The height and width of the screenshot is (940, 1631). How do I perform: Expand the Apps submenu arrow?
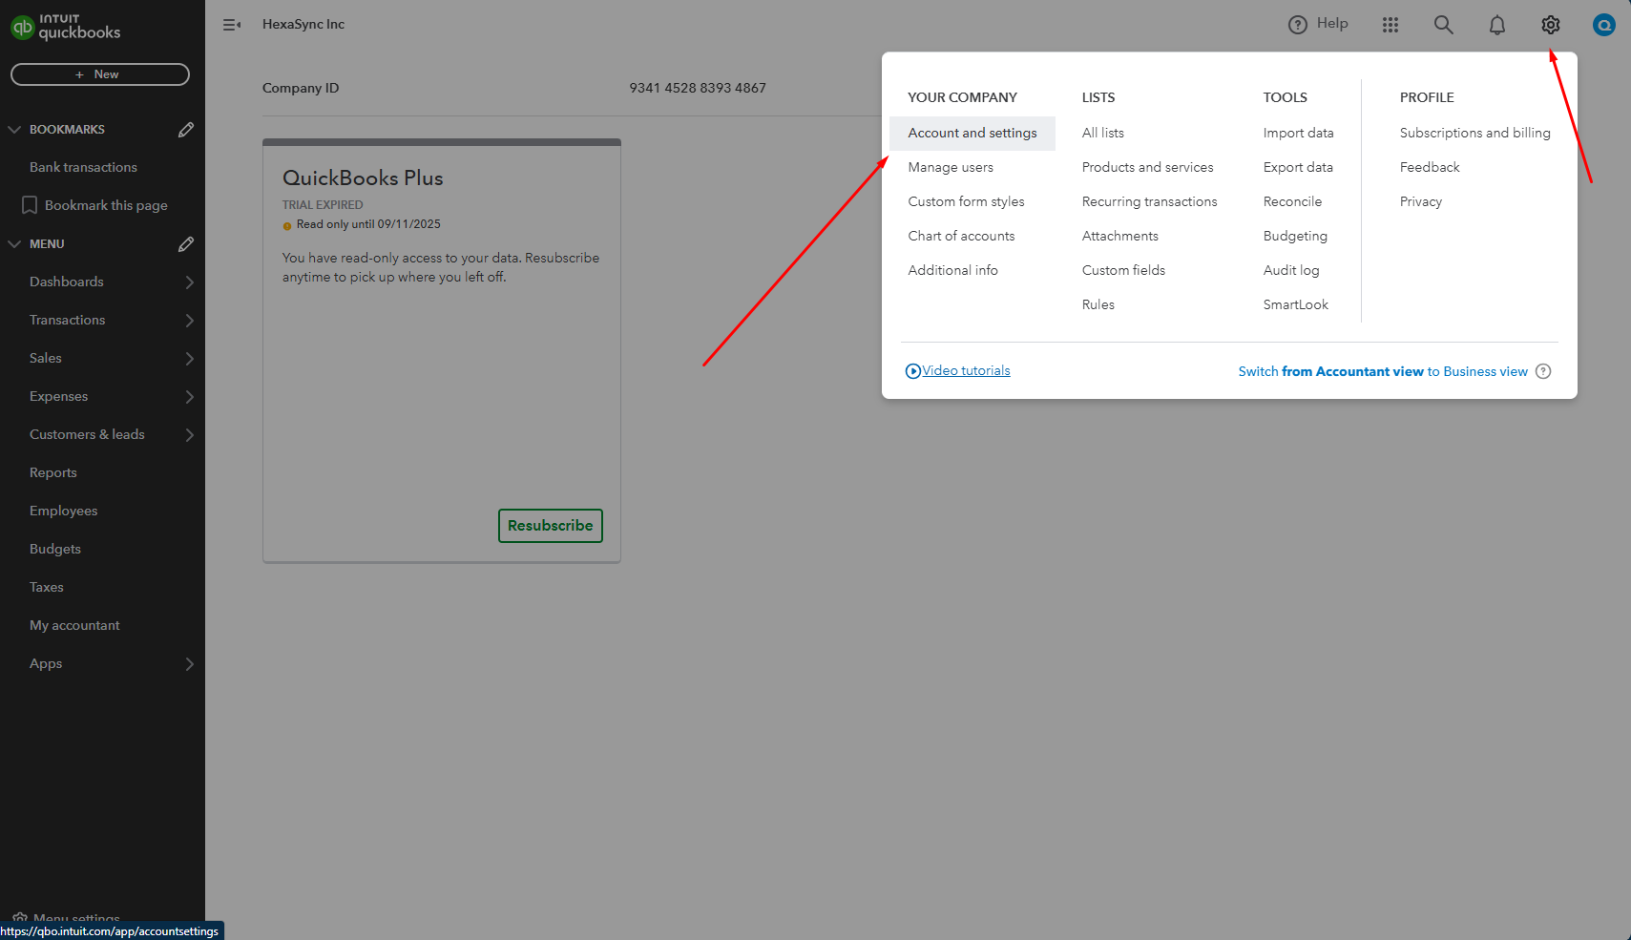click(x=189, y=663)
